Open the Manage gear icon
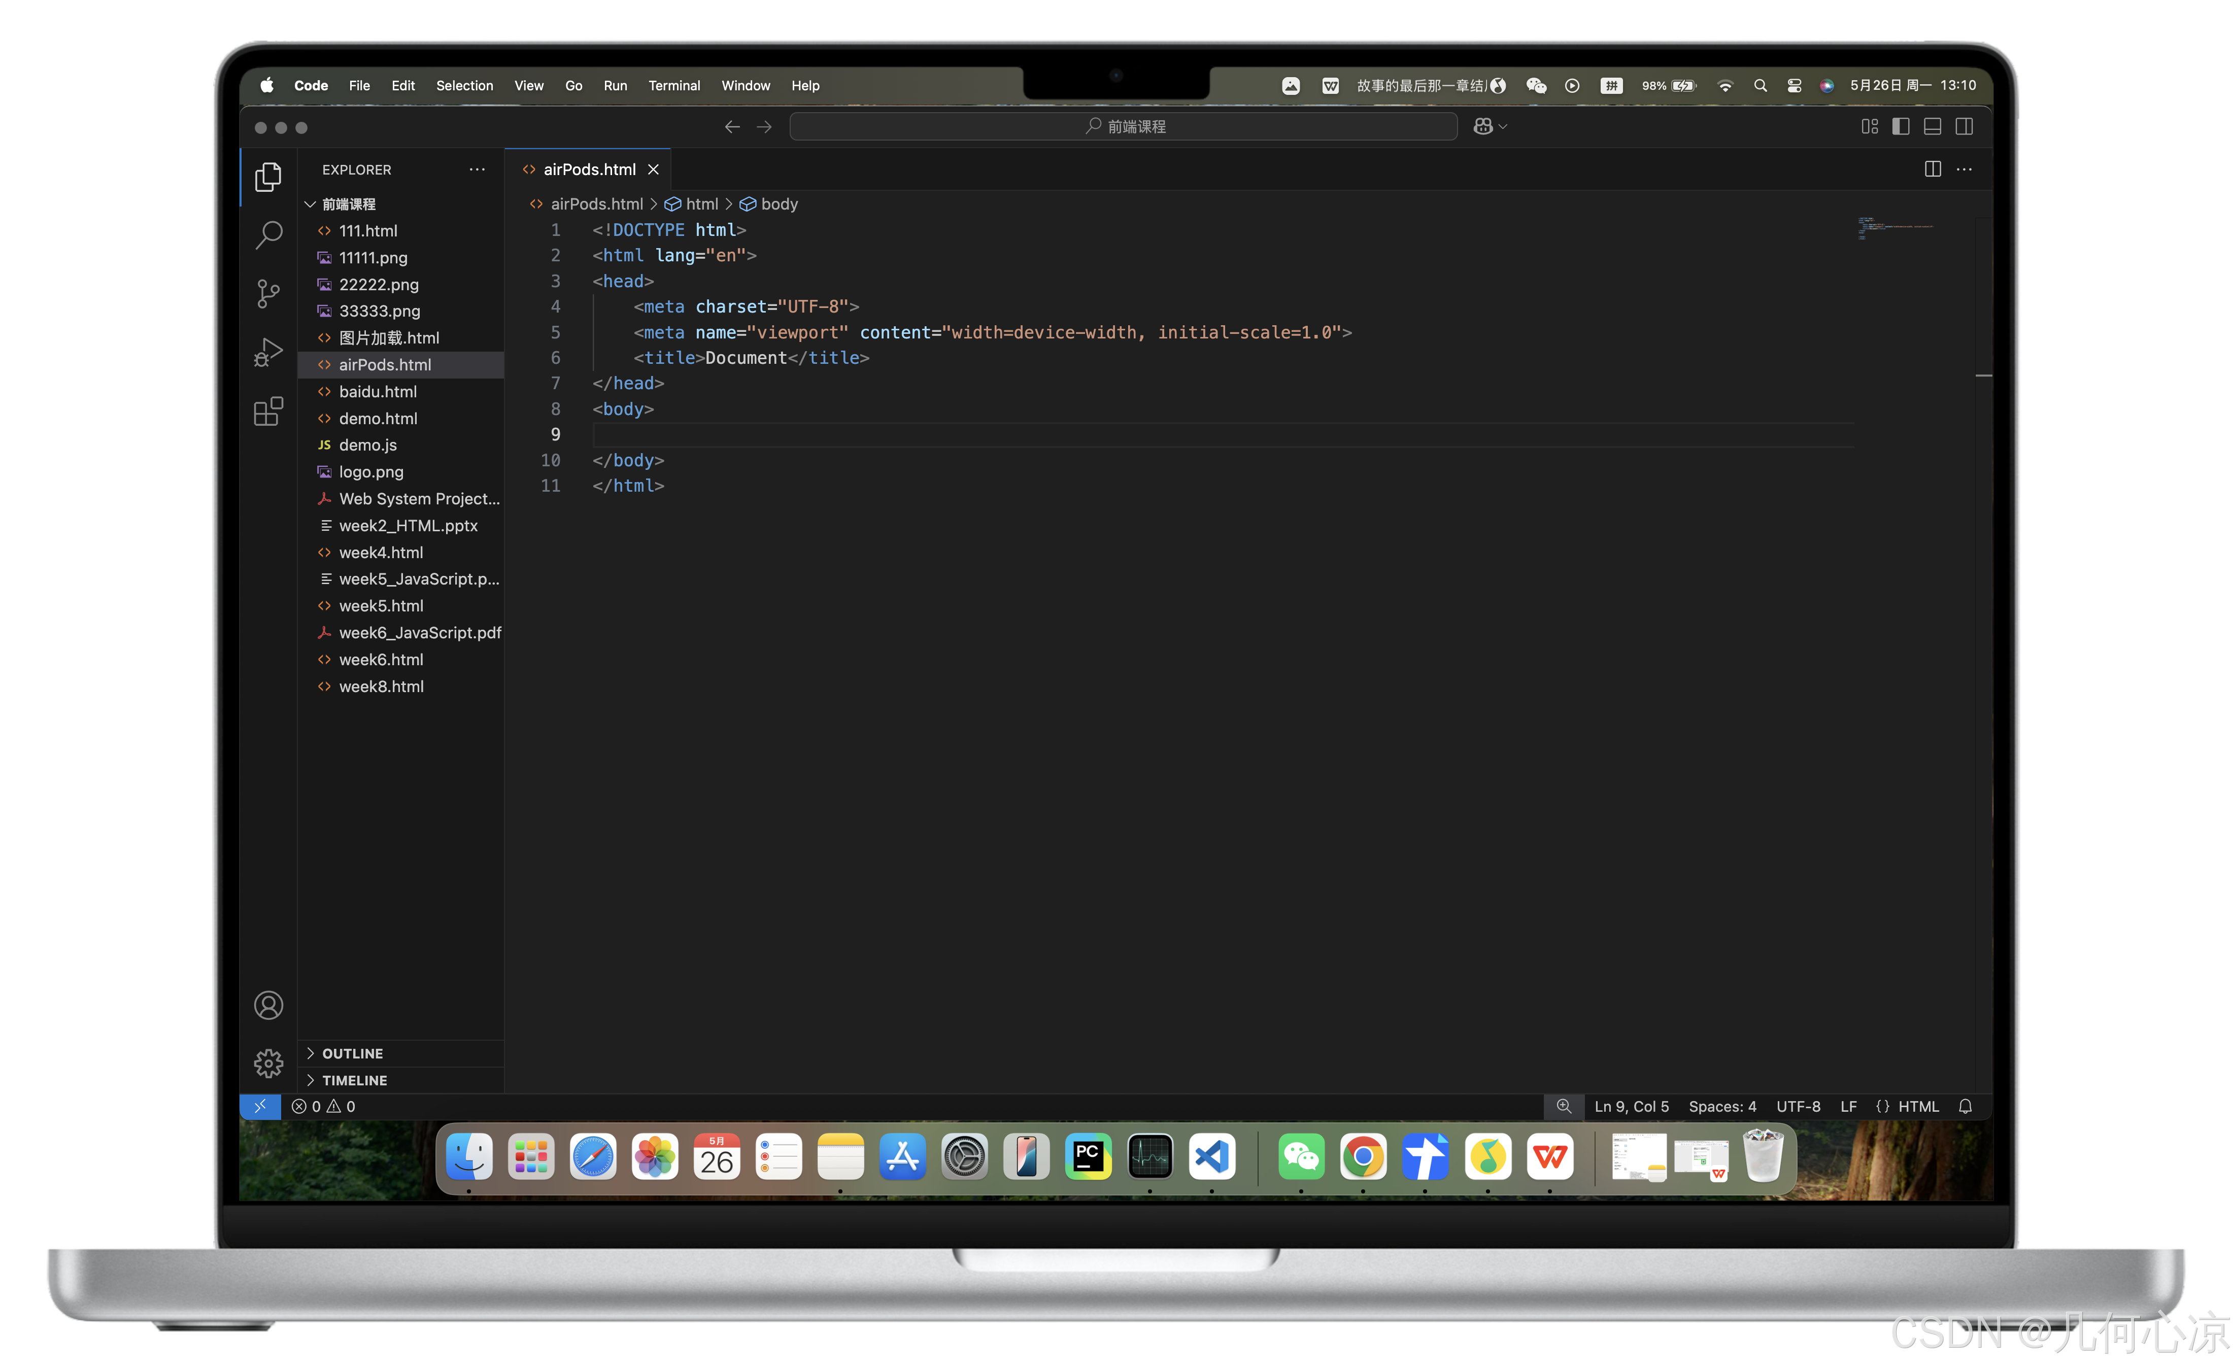This screenshot has height=1370, width=2233. pyautogui.click(x=268, y=1063)
